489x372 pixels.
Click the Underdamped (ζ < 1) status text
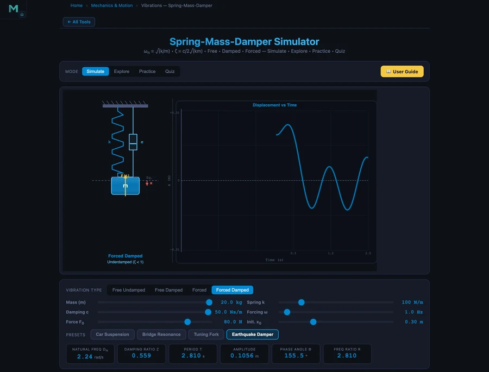pyautogui.click(x=126, y=262)
